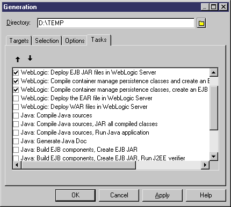This screenshot has width=231, height=207.
Task: Select 'Java: Generate Java Doc' row text
Action: coord(54,141)
